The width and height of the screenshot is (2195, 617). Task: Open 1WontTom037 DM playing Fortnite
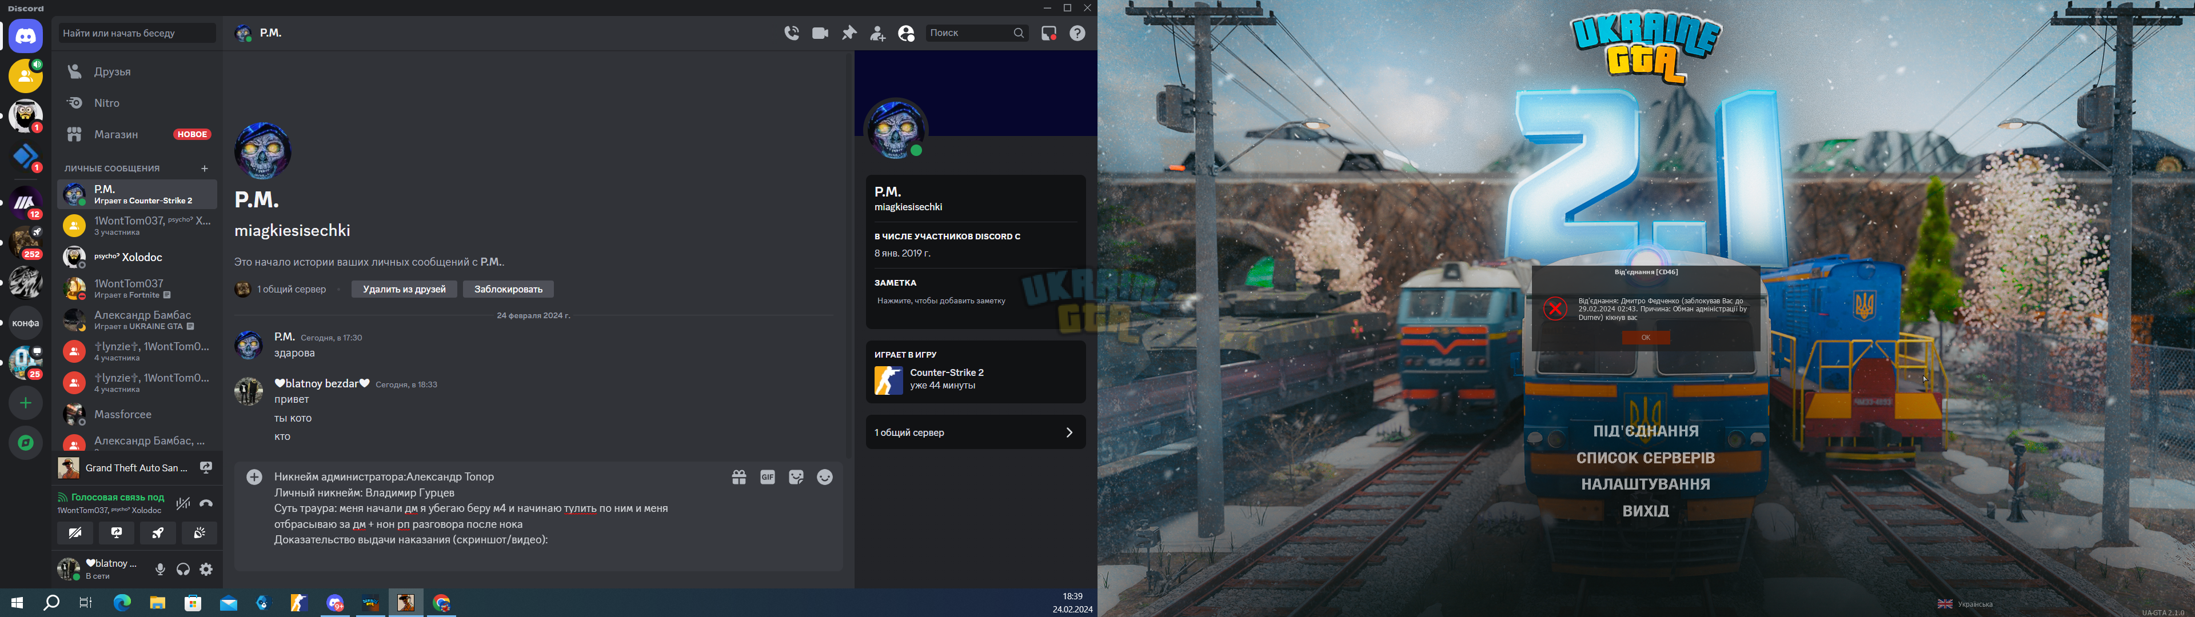pos(137,289)
